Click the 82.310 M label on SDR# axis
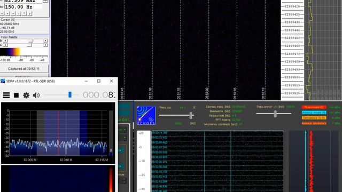This screenshot has height=192, width=342. coord(66,160)
